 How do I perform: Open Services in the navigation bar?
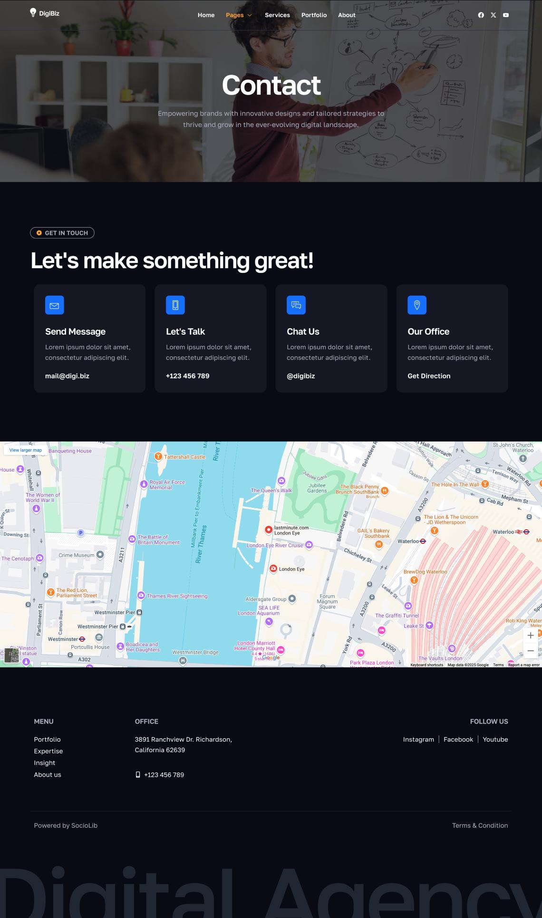[x=277, y=15]
